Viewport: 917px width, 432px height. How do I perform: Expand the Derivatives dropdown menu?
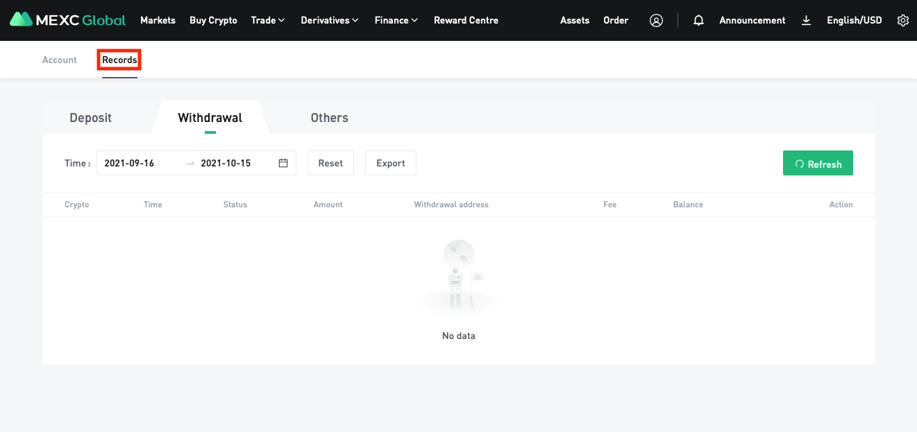[330, 20]
